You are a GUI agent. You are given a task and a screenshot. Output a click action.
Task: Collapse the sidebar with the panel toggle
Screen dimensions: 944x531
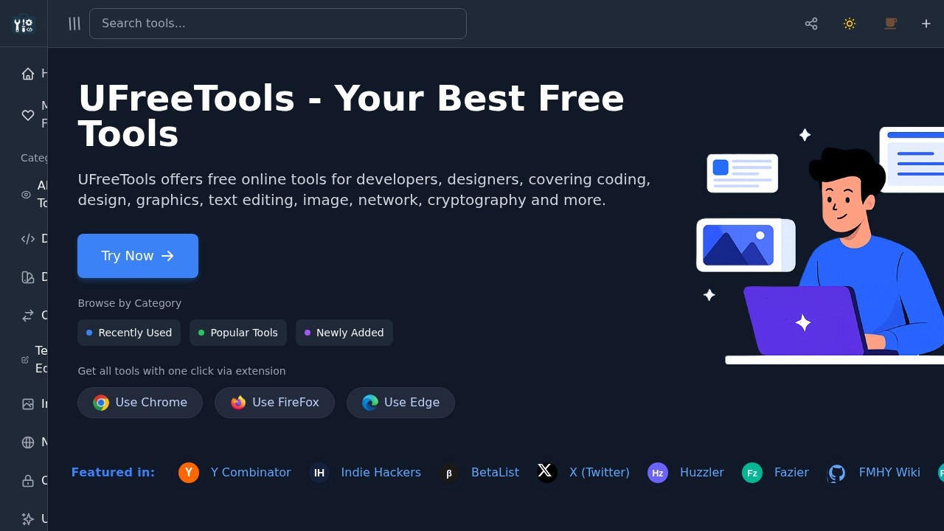(x=74, y=23)
